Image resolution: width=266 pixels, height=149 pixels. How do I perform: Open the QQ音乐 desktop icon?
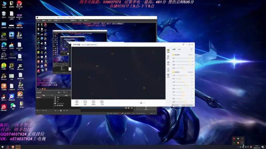(4, 66)
